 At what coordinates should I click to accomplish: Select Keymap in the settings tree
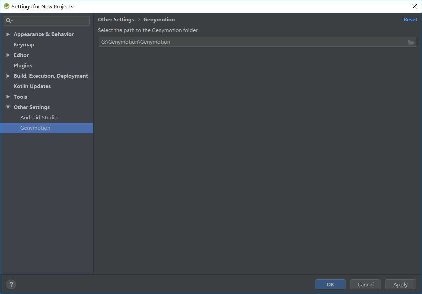pyautogui.click(x=24, y=45)
